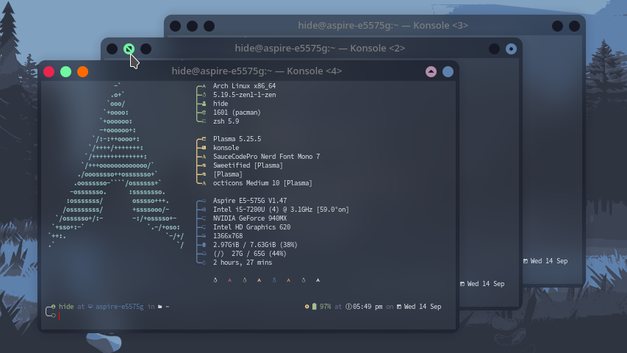Click rightmost titlebar button of Konsole <3>
Screen dimensions: 627x353
pyautogui.click(x=574, y=26)
